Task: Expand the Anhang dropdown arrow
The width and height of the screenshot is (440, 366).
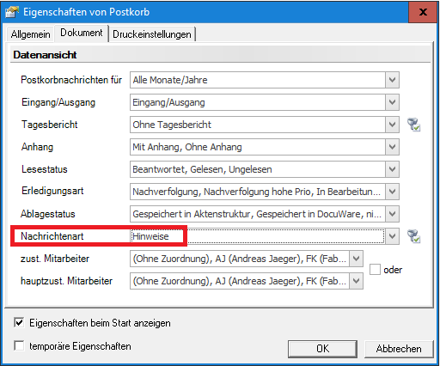Action: pos(392,147)
